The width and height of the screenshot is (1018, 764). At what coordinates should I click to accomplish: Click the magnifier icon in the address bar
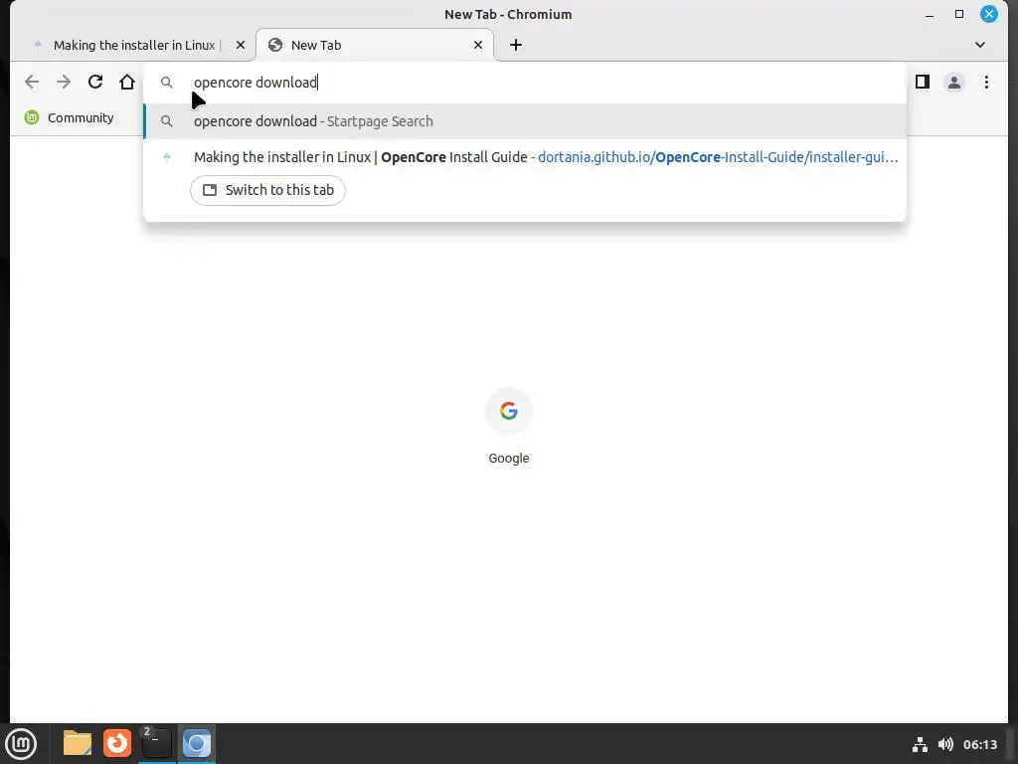click(167, 83)
